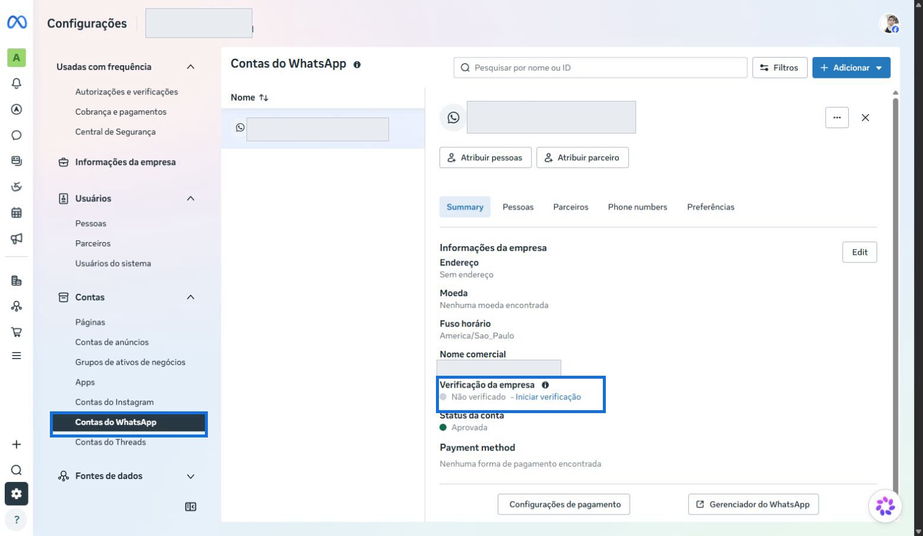This screenshot has width=923, height=536.
Task: Open Gerenciador do WhatsApp external link
Action: point(753,505)
